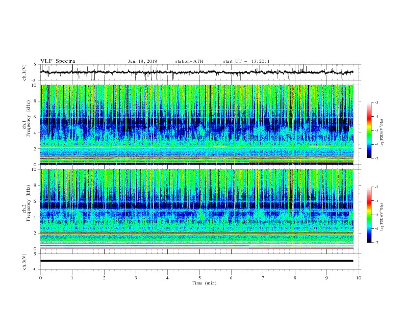Click the ch.1(V) vertical axis label
404x312 pixels.
(24, 72)
